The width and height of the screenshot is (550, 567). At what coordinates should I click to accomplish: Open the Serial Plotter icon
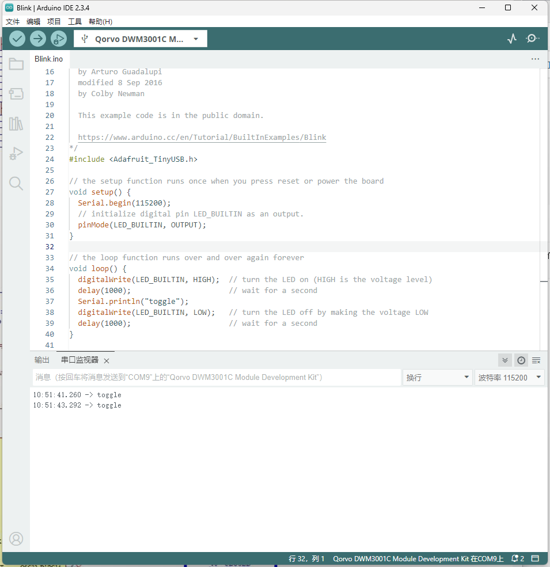click(512, 39)
